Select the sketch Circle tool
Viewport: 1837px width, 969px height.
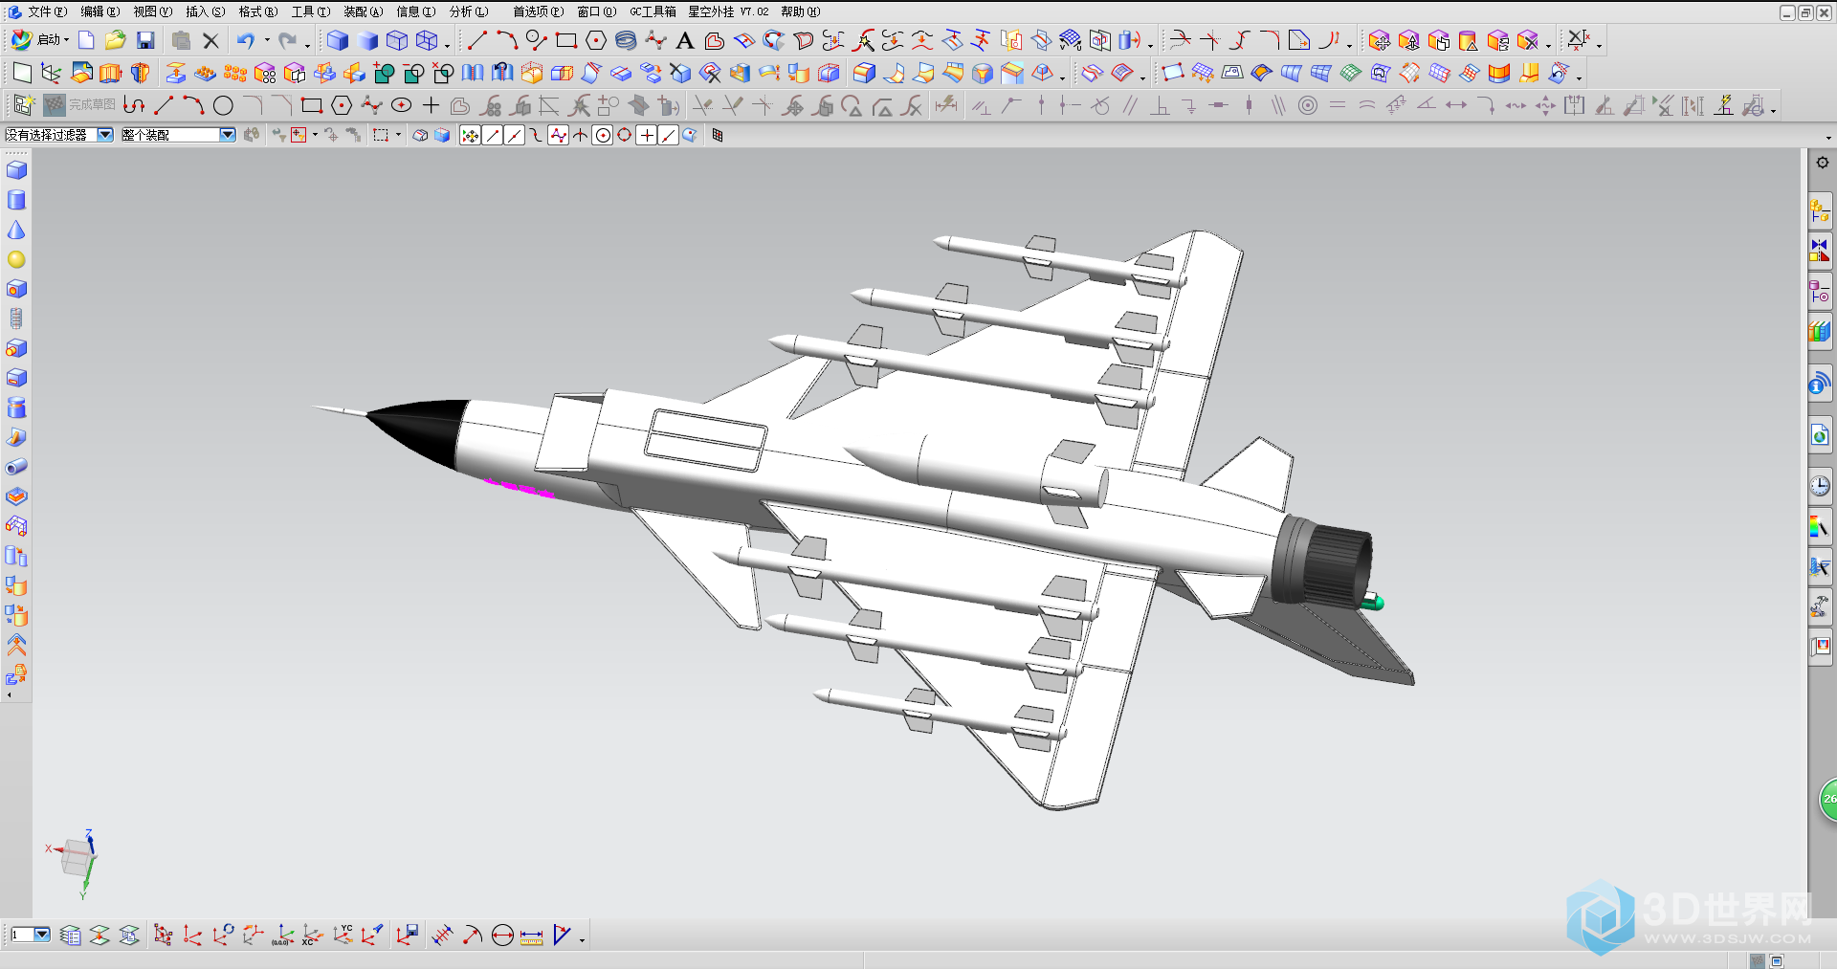click(x=223, y=105)
